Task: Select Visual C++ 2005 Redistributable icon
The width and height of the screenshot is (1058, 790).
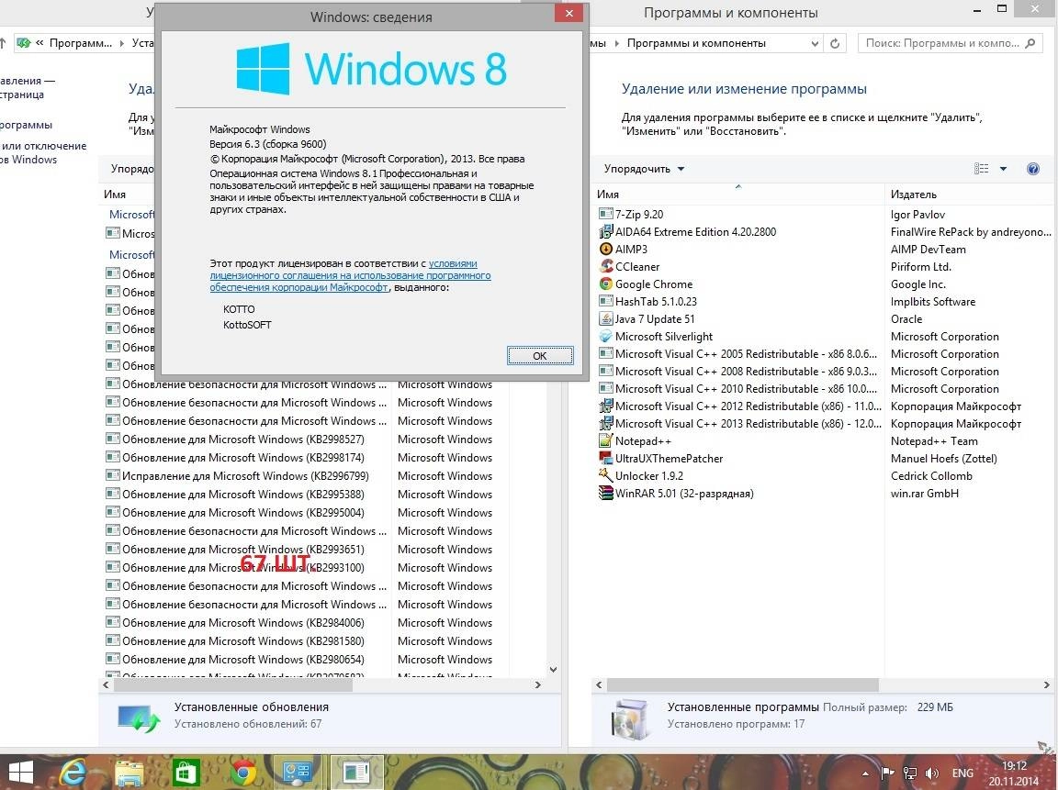Action: coord(605,354)
